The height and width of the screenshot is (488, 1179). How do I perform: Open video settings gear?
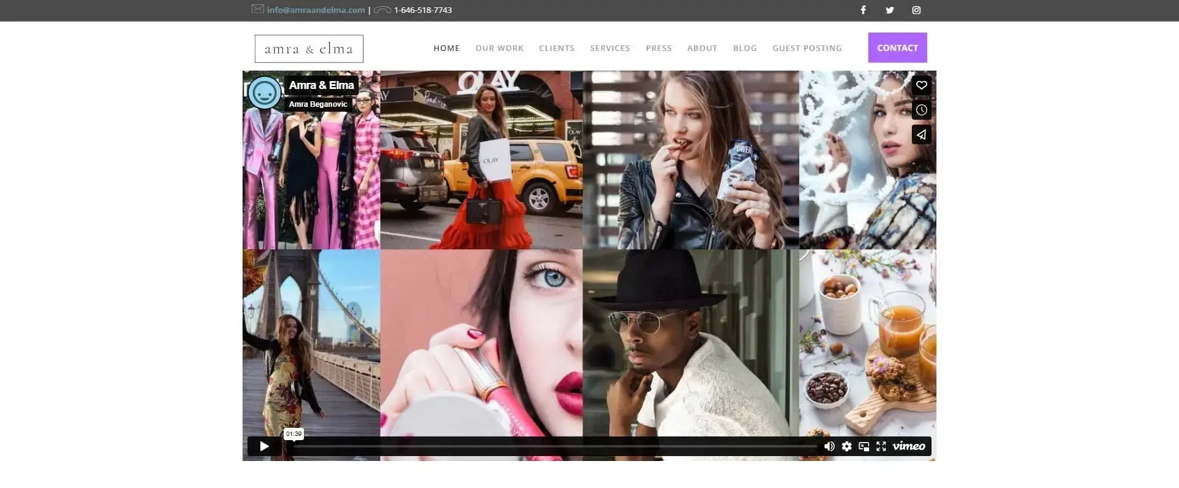coord(847,446)
